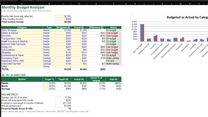Click the savings rate metric 13.3%
Screen dimensions: 208x117
click(x=63, y=97)
